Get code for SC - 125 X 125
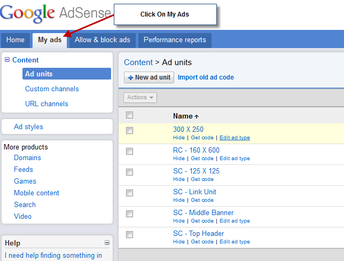The image size is (344, 261). click(202, 179)
